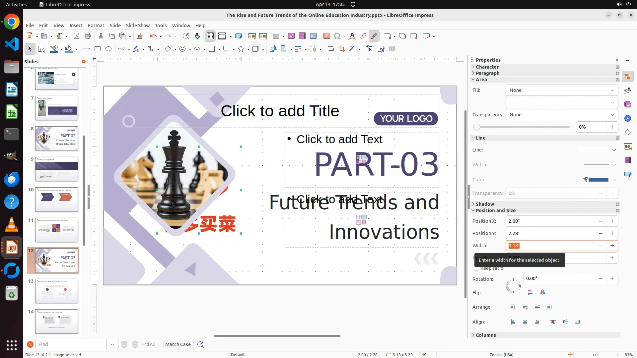The image size is (637, 358).
Task: Open the Slide Show menu
Action: [138, 26]
